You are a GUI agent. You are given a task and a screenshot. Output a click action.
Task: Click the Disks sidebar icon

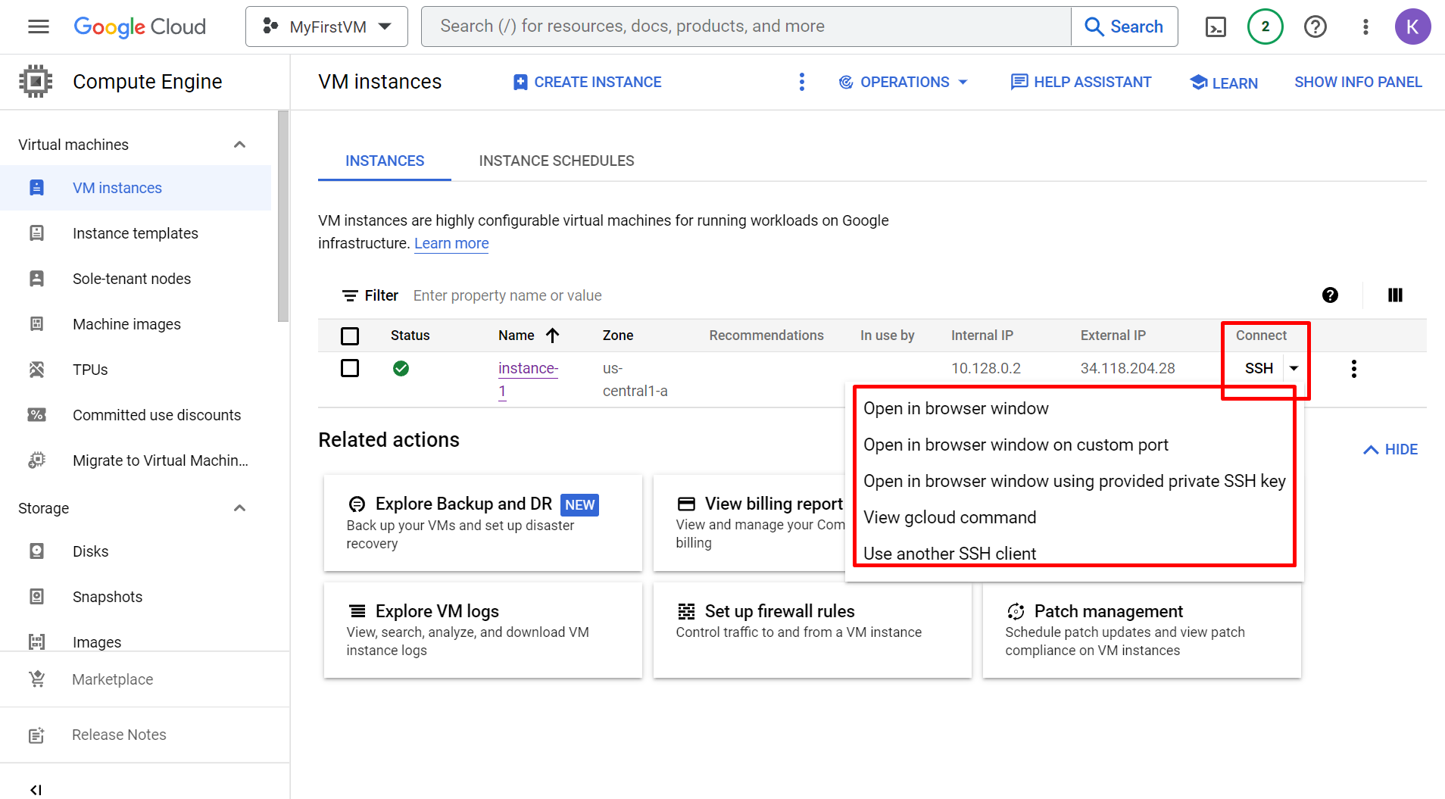[x=36, y=551]
